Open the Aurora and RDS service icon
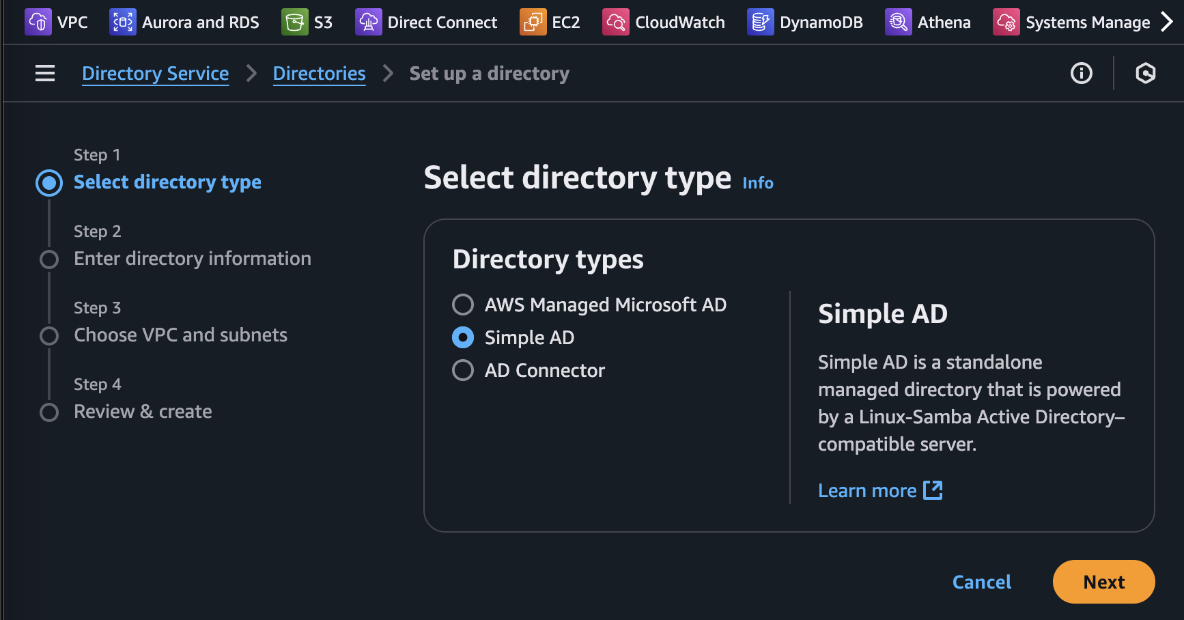 (x=122, y=22)
